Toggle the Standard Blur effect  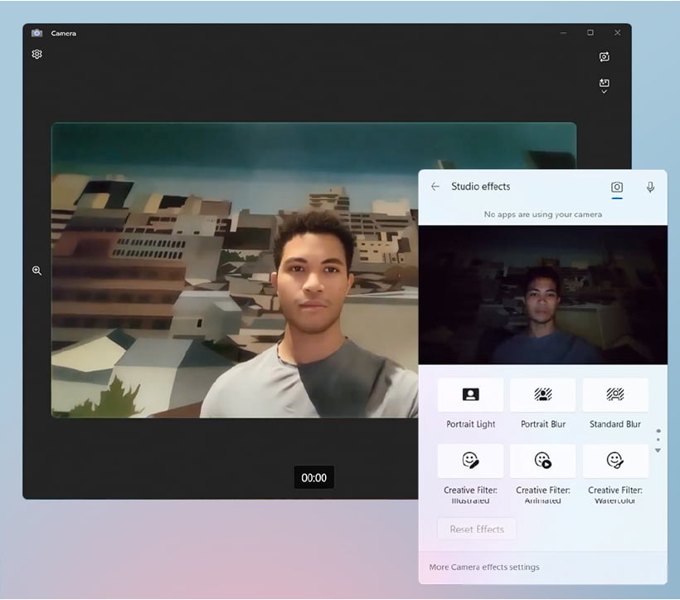coord(615,395)
